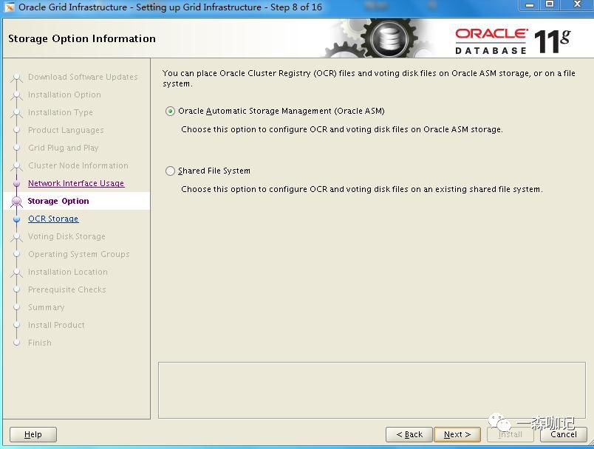
Task: Click the Next button
Action: tap(457, 434)
